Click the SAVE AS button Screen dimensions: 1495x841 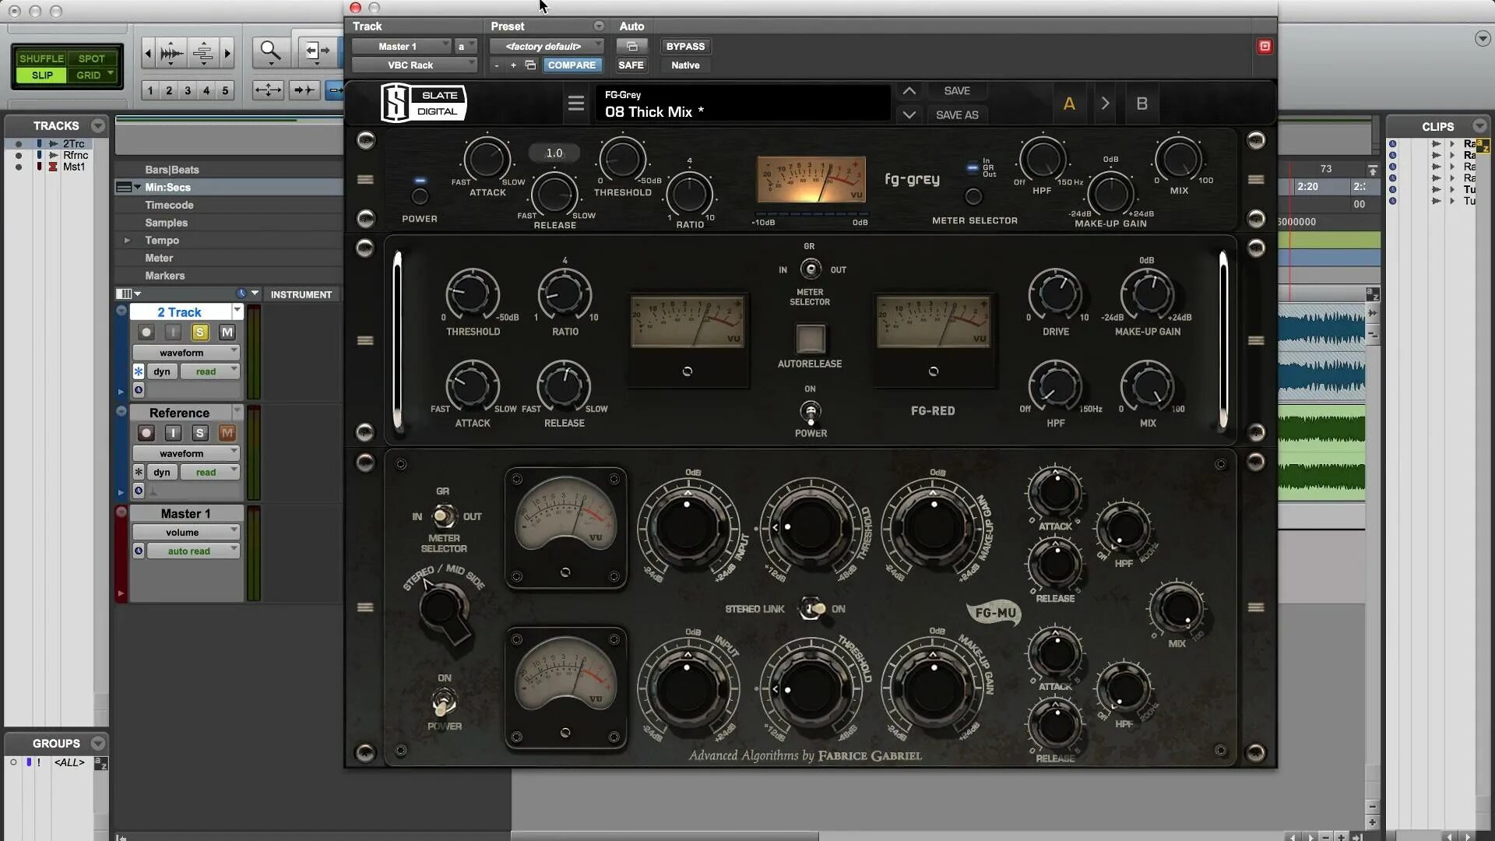coord(957,115)
